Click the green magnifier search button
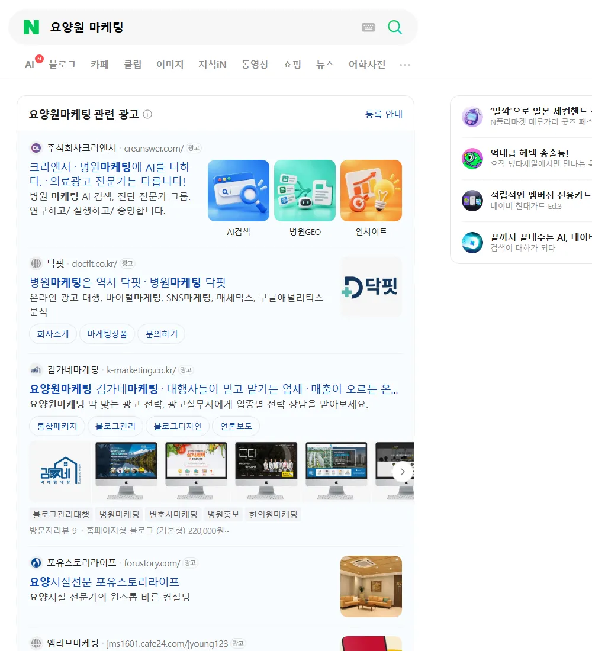Viewport: 592px width, 651px height. pos(395,27)
